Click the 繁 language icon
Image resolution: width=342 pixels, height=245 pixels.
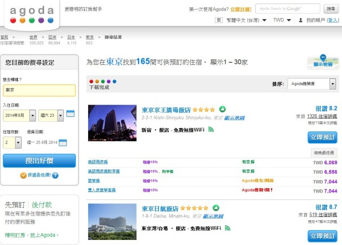(x=219, y=20)
